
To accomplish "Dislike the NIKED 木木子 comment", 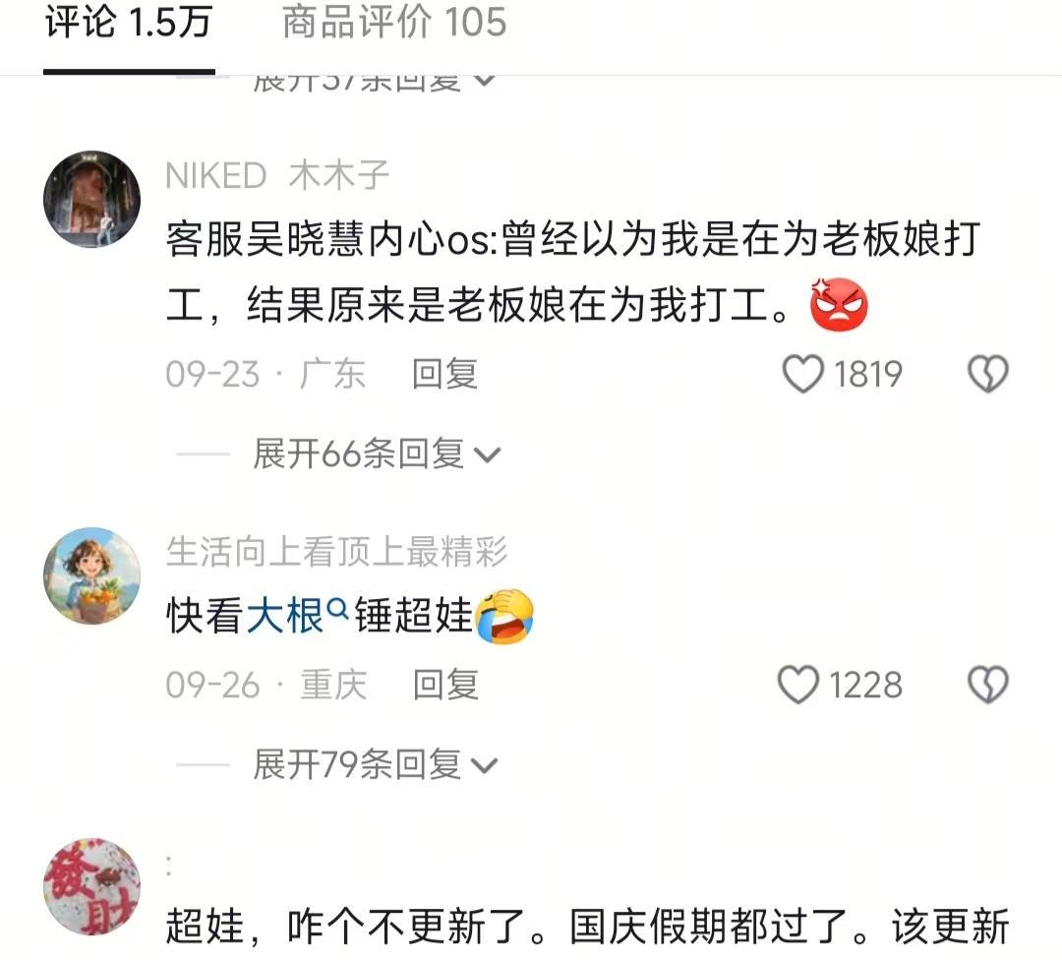I will tap(988, 374).
